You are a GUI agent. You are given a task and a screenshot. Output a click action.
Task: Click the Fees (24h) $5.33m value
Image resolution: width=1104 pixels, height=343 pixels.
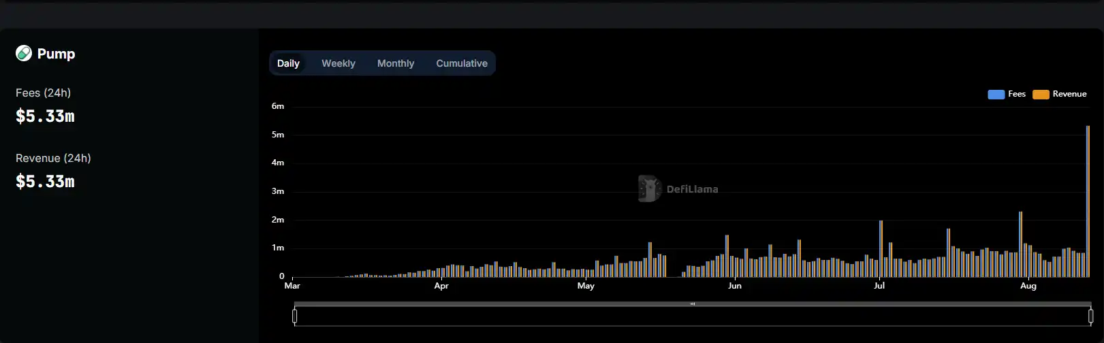pyautogui.click(x=45, y=116)
